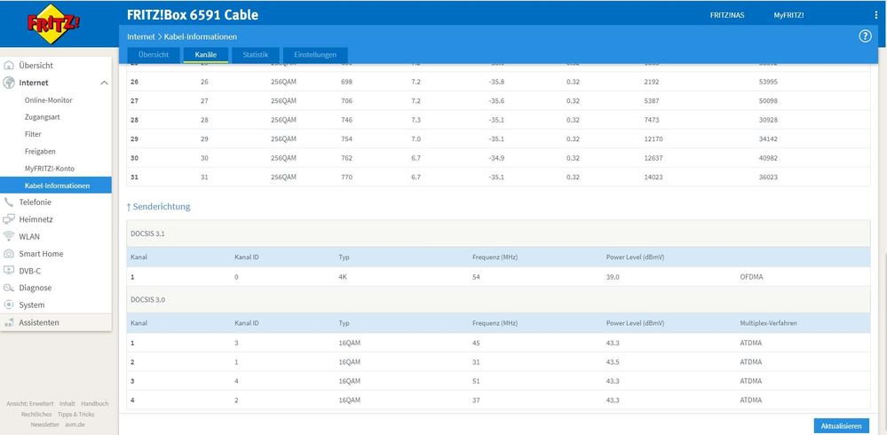Open the three-dot menu in header
Screen dimensions: 887x435
click(x=875, y=15)
